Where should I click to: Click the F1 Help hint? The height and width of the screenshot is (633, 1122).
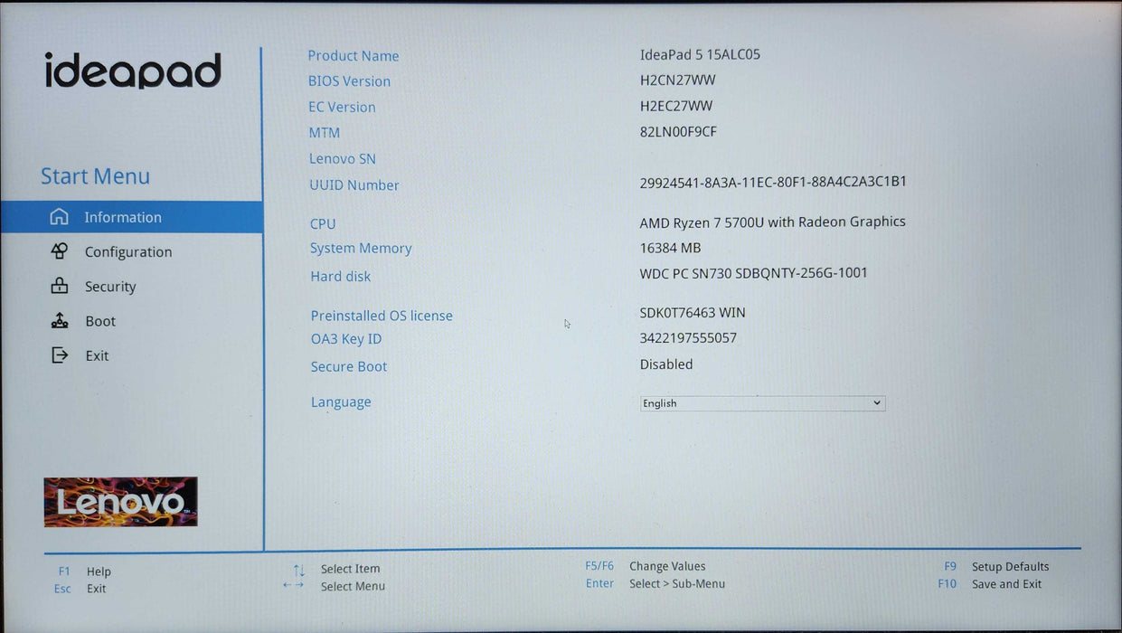click(84, 572)
